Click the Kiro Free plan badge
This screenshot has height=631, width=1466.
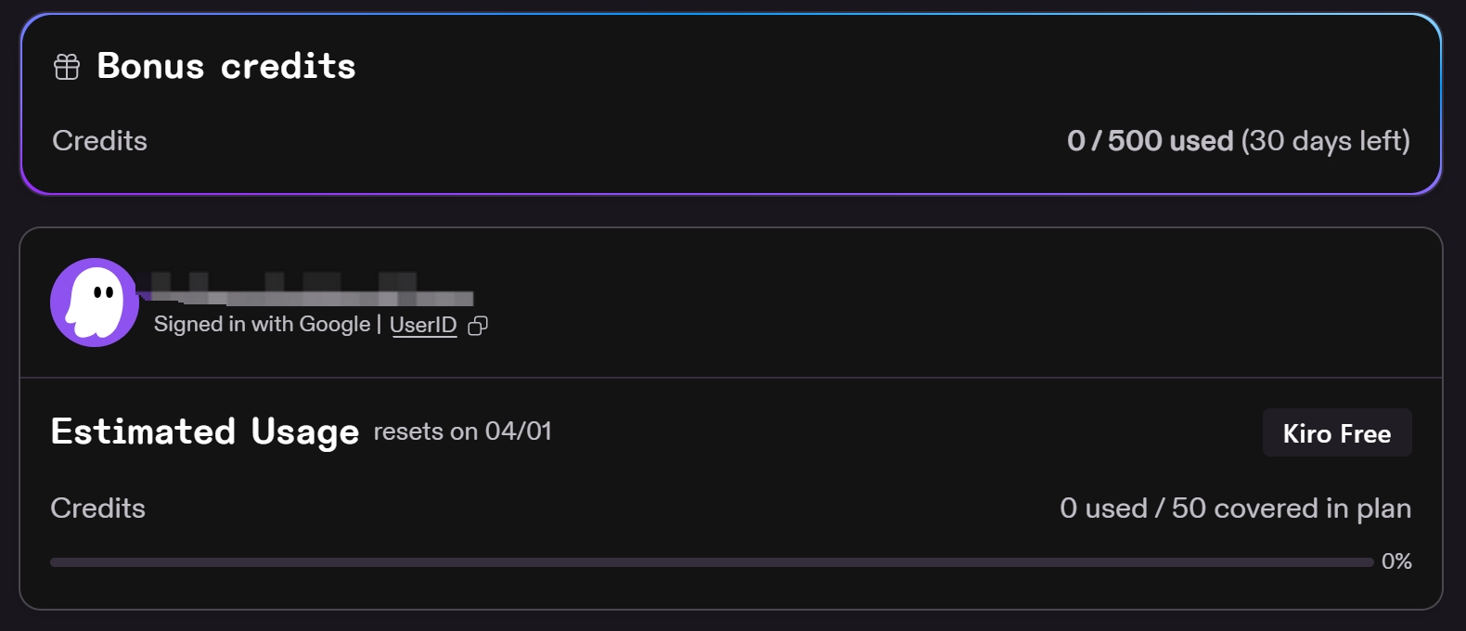click(1337, 432)
